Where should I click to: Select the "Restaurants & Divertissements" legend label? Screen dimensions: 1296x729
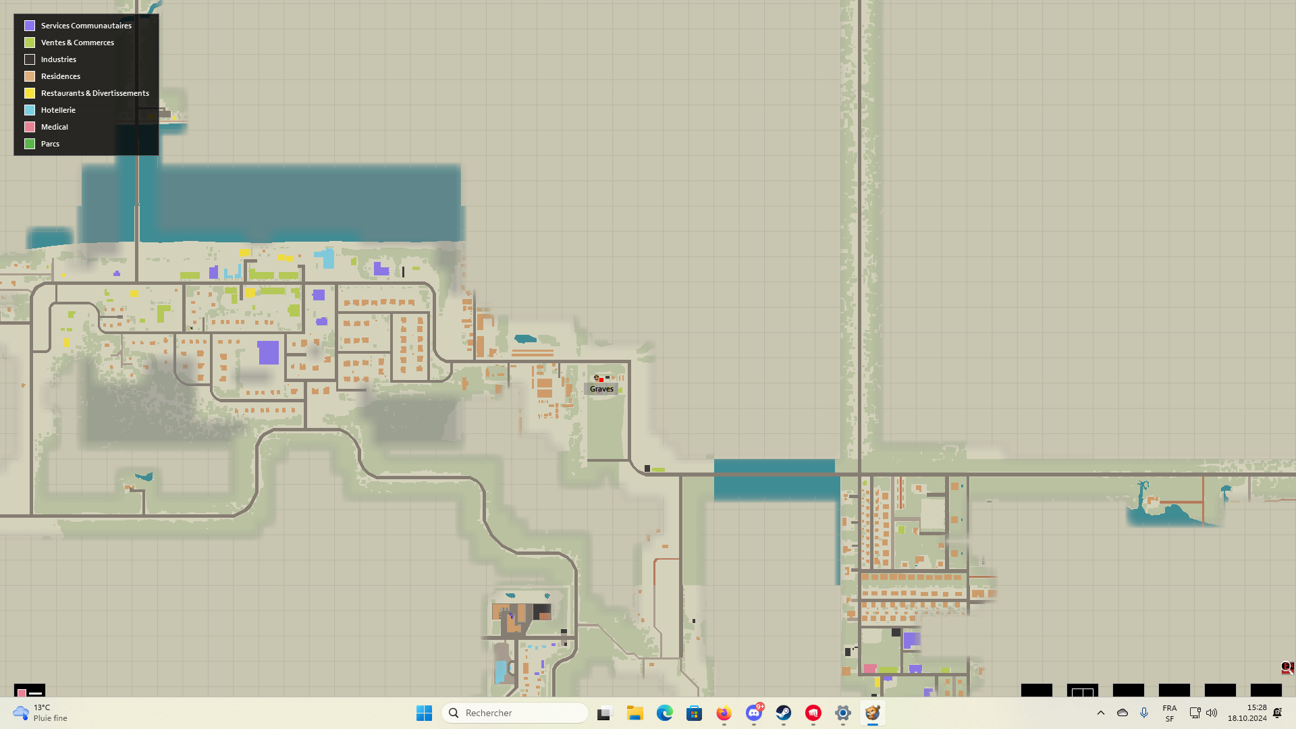click(95, 93)
